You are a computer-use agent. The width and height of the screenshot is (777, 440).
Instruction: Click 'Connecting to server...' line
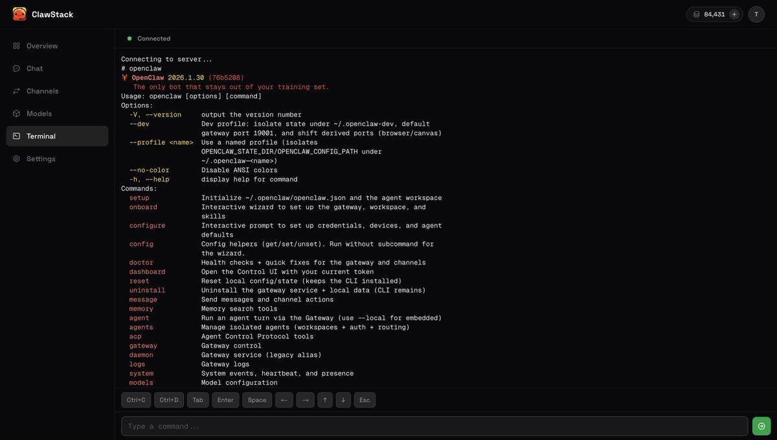(166, 59)
